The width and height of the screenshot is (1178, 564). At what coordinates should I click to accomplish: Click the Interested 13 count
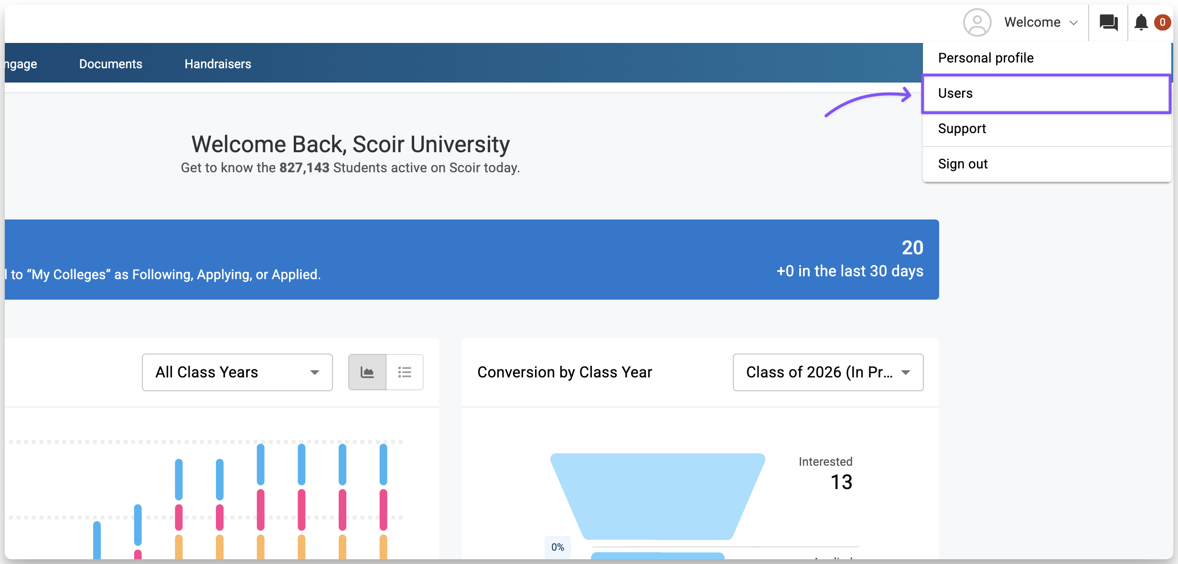pos(841,482)
